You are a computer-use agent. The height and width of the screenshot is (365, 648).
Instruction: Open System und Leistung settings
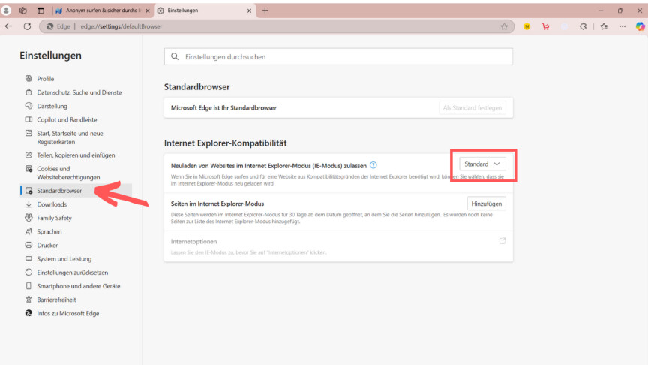click(x=64, y=259)
